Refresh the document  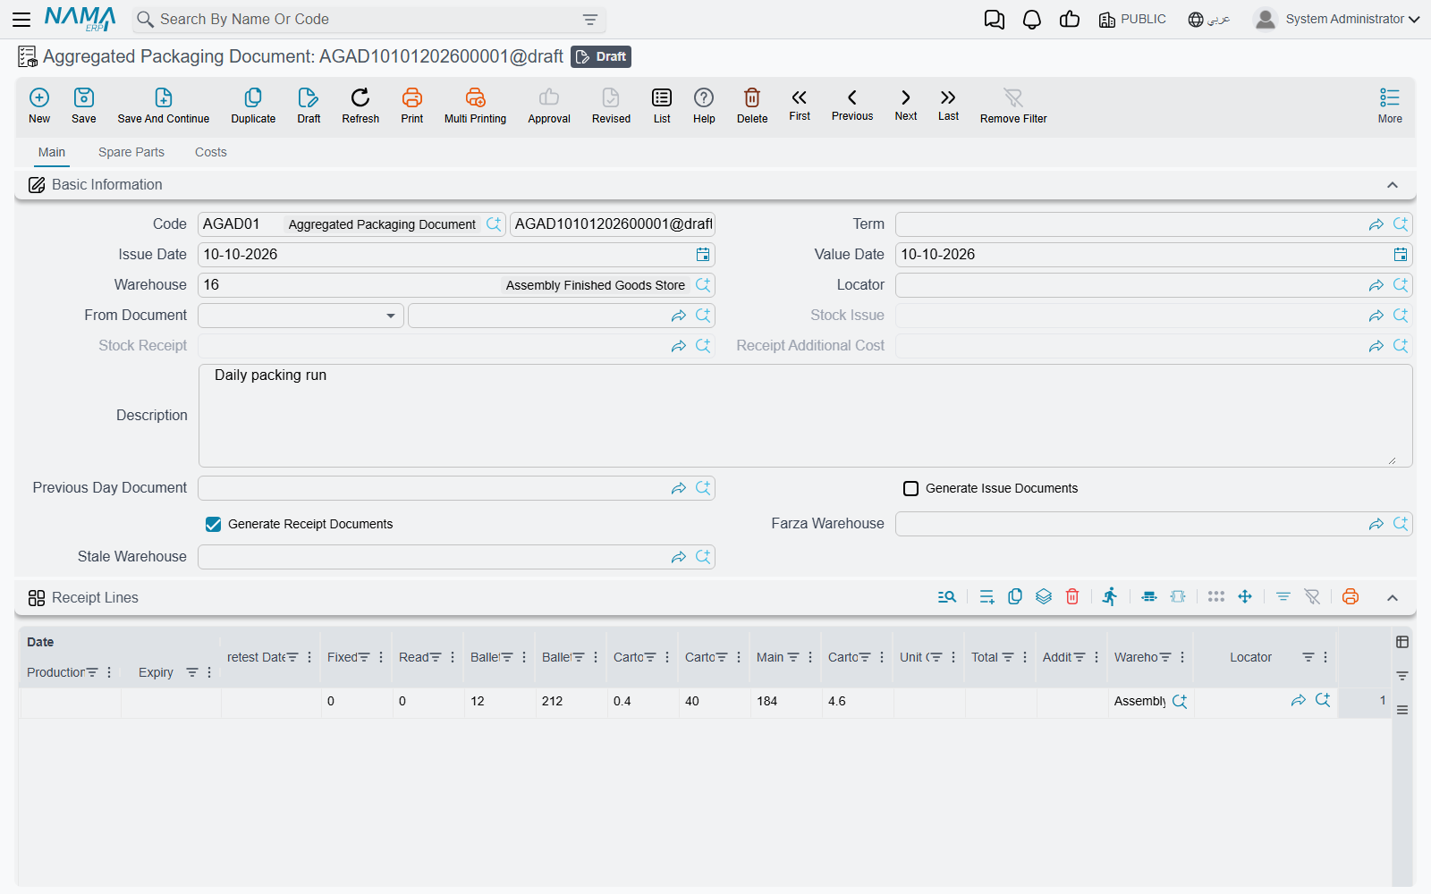pyautogui.click(x=360, y=105)
